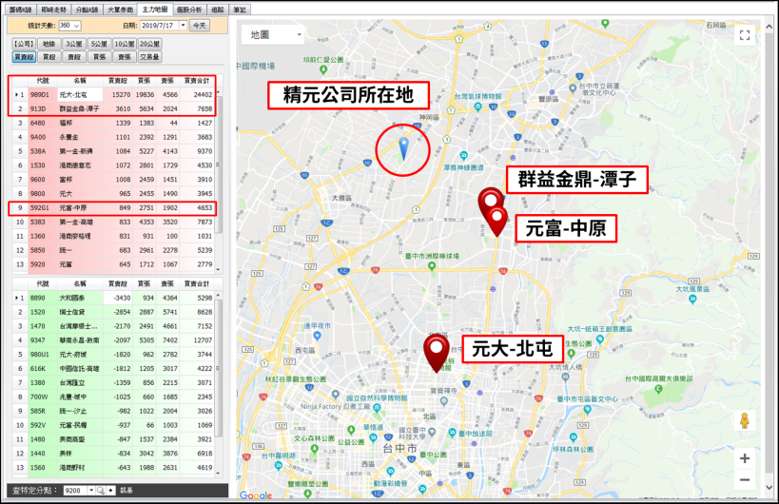Select the row 大和國泰 code 8890
Viewport: 779px width, 504px height.
pos(114,298)
